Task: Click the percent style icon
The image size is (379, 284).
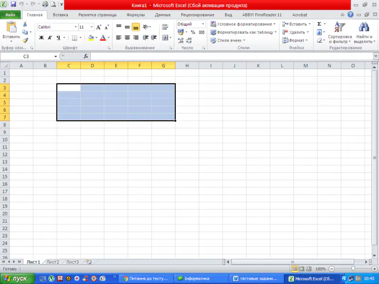Action: [193, 32]
